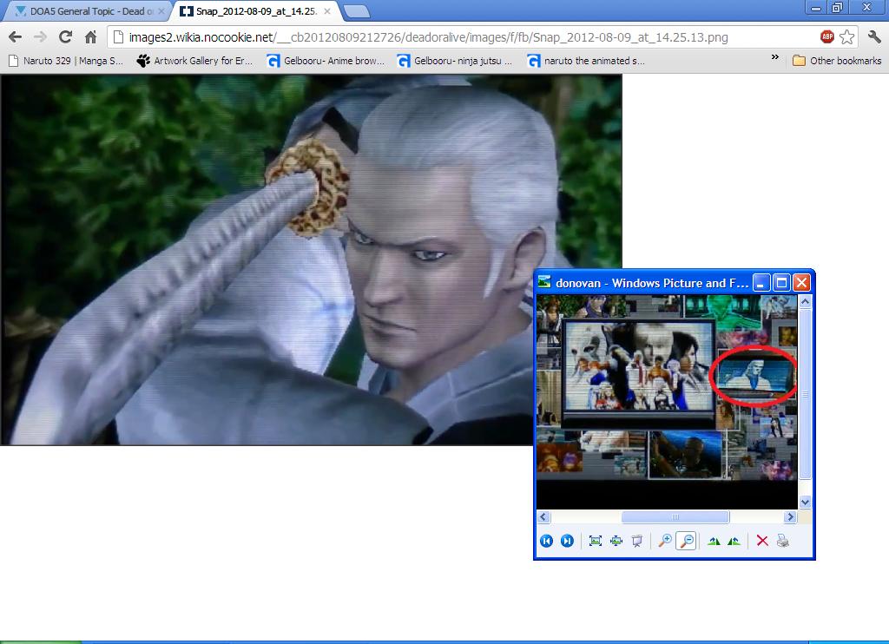
Task: Open the Artwork Gallery bookmark
Action: (195, 61)
